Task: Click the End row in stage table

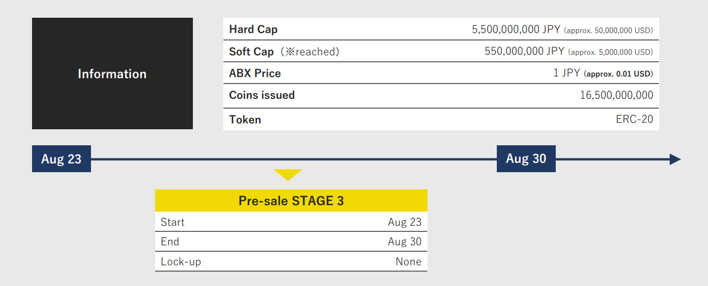Action: point(291,241)
